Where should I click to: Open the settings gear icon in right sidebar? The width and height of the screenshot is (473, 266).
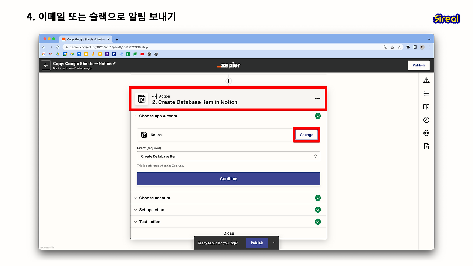(426, 133)
